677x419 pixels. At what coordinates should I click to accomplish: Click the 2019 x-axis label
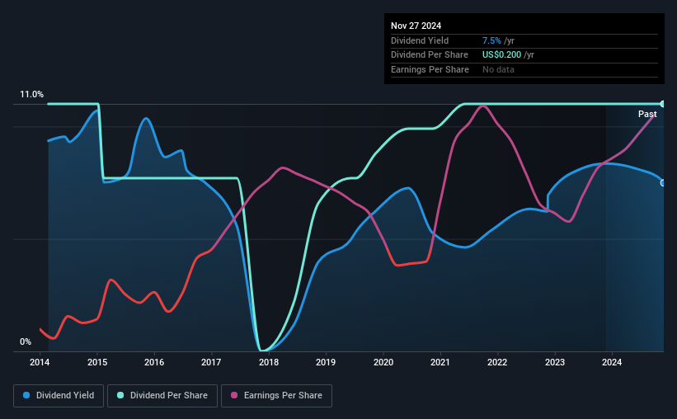[326, 362]
